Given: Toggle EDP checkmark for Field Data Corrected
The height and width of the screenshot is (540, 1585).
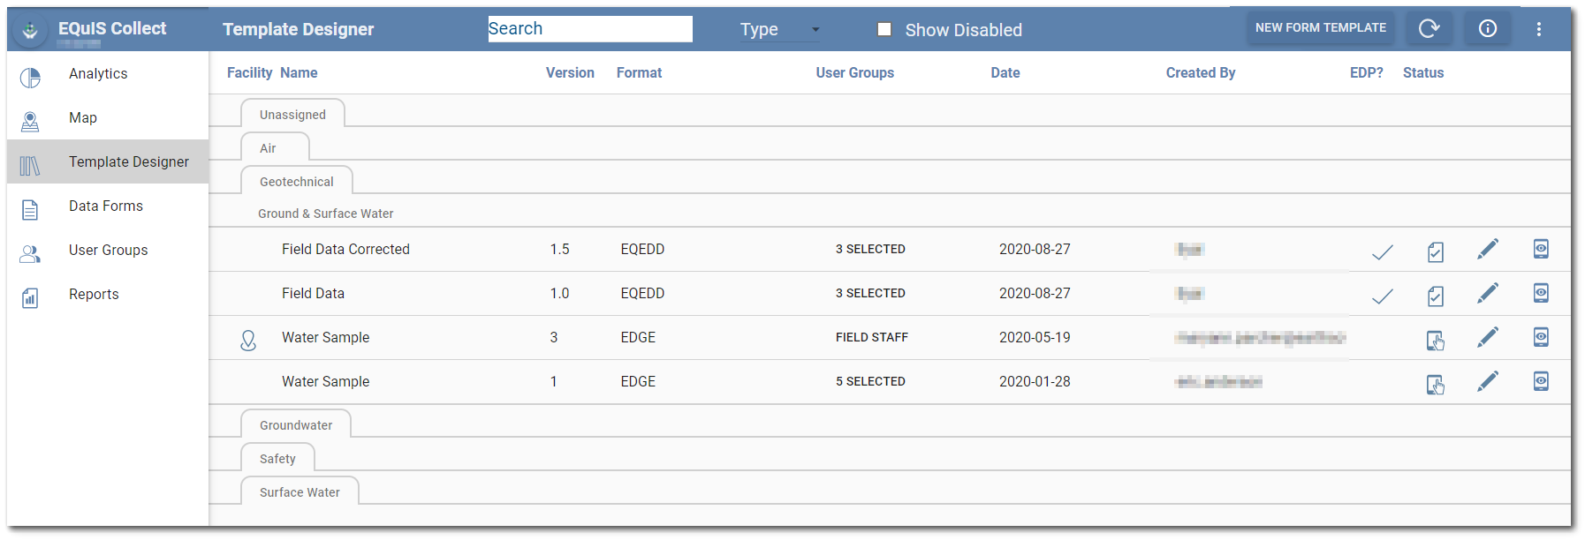Looking at the screenshot, I should (1383, 252).
